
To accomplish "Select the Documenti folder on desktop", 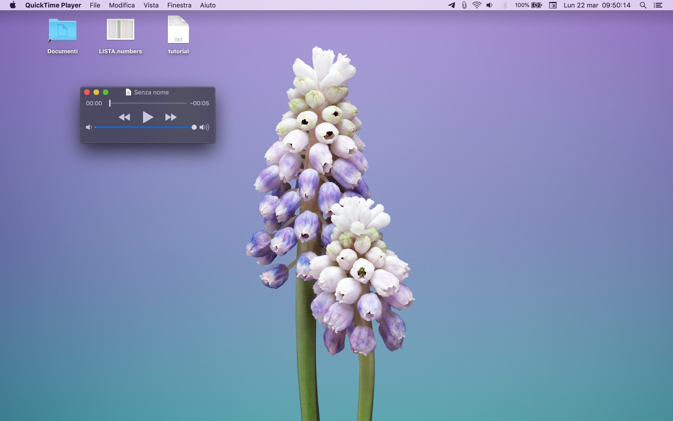I will tap(63, 30).
